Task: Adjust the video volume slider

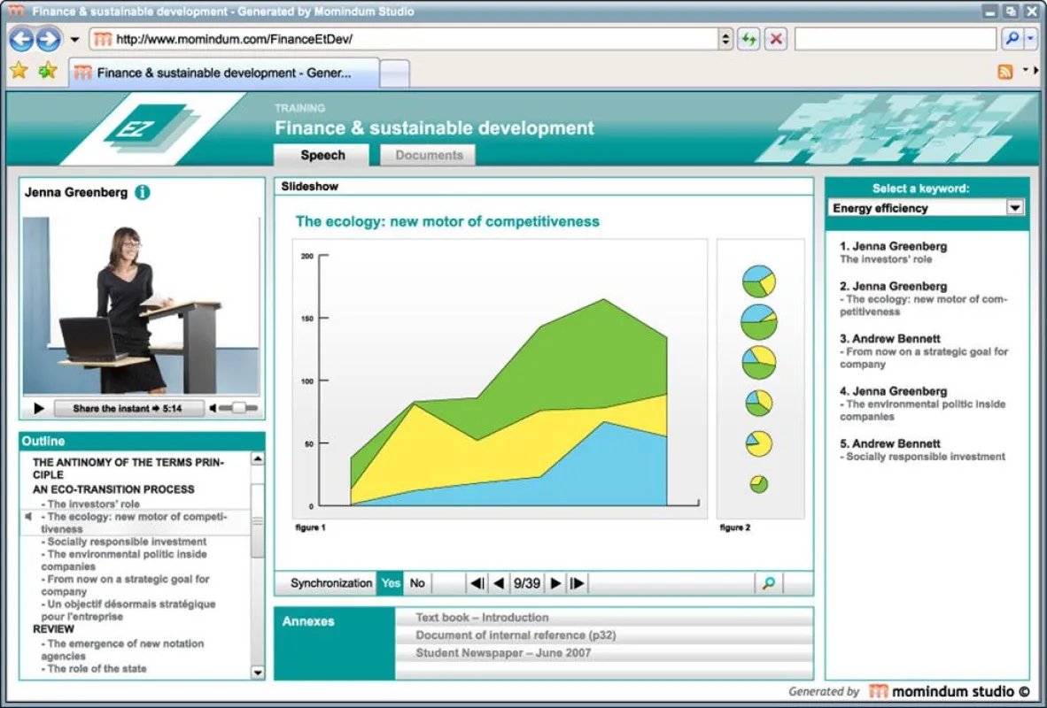Action: coord(237,408)
